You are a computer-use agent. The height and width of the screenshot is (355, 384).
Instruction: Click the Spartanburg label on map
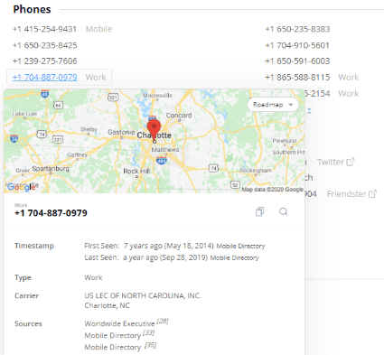[51, 168]
